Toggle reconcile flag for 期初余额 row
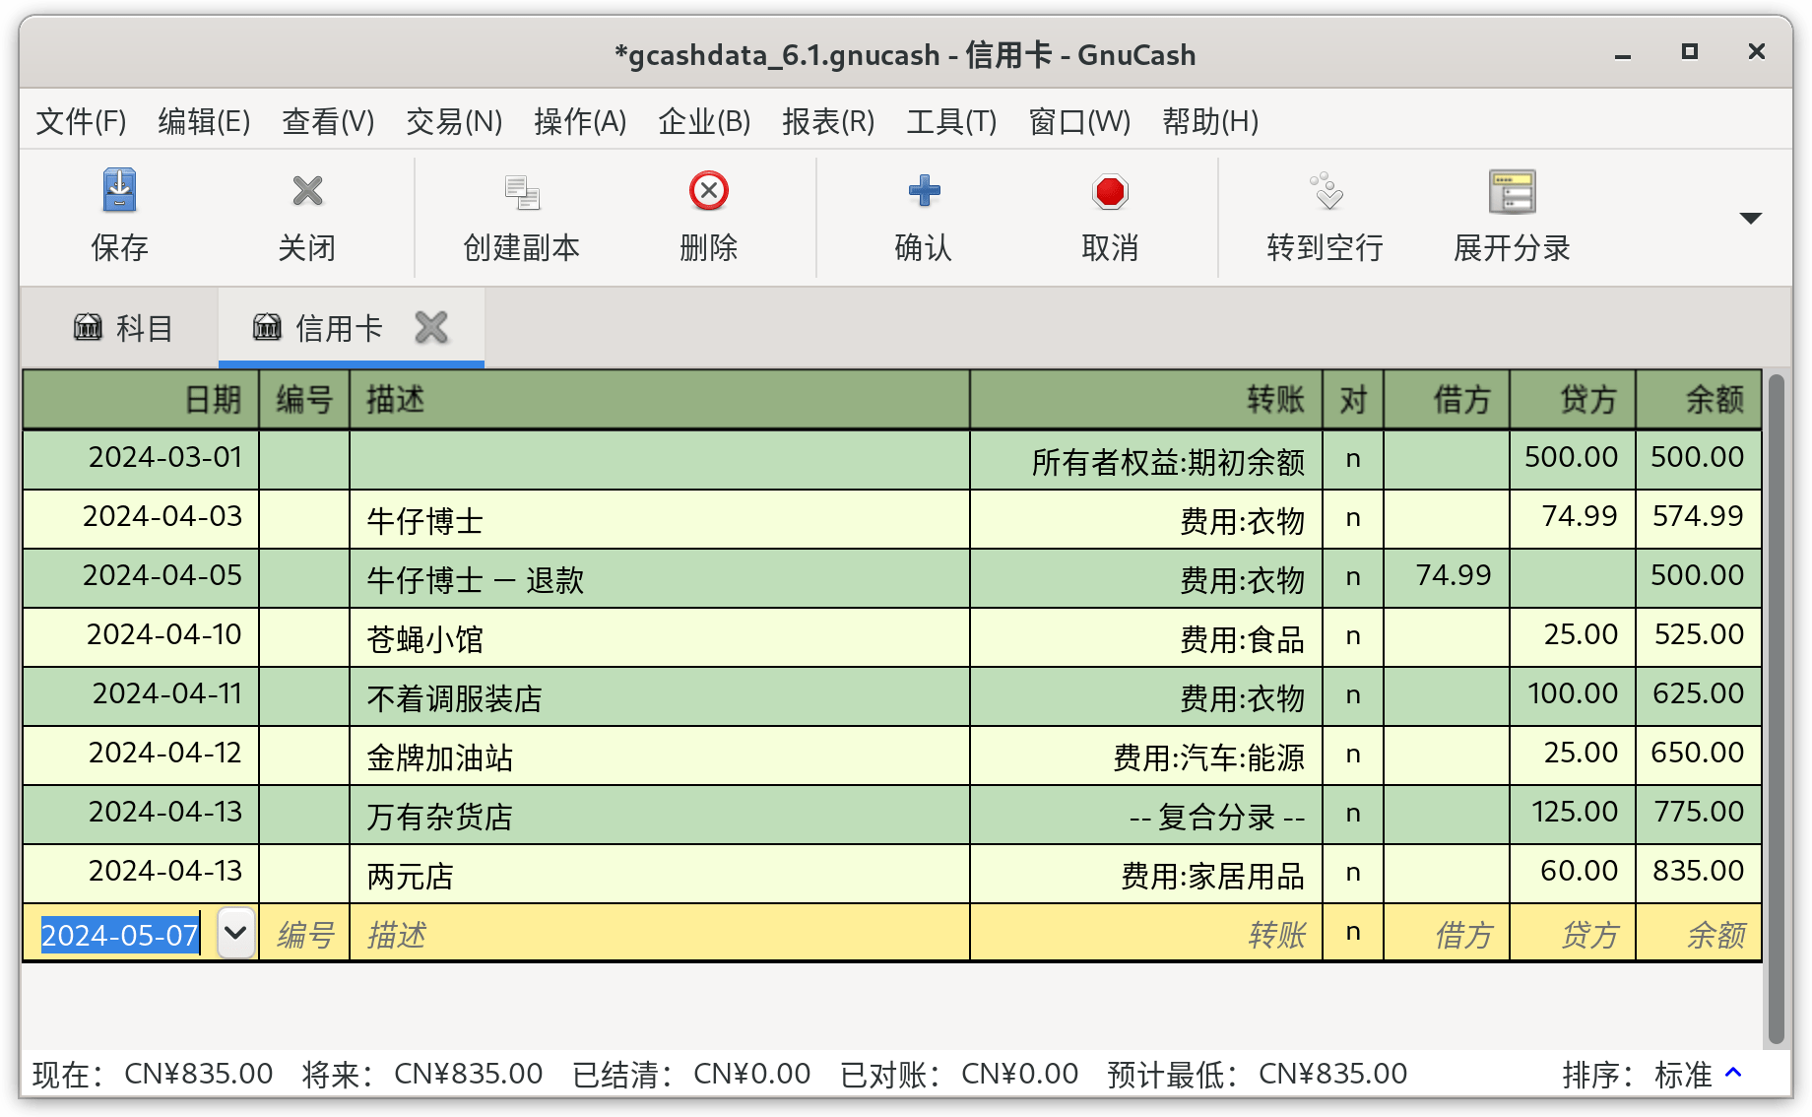 tap(1353, 460)
